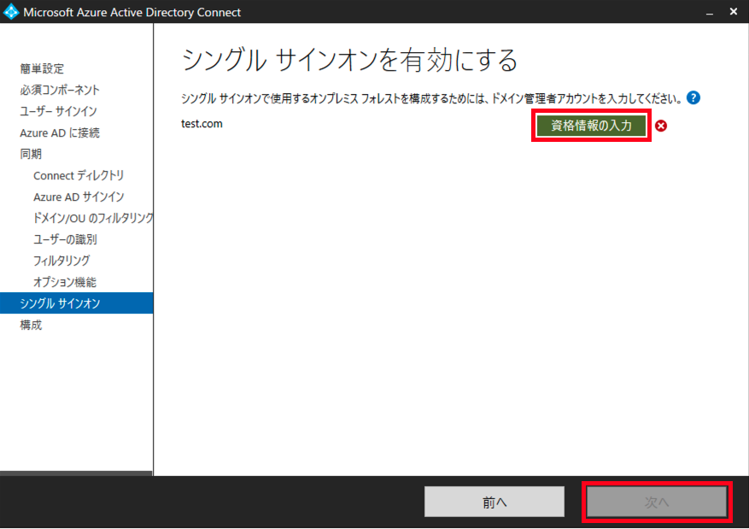The image size is (749, 529).
Task: Minimize the Azure AD Connect window
Action: [x=710, y=12]
